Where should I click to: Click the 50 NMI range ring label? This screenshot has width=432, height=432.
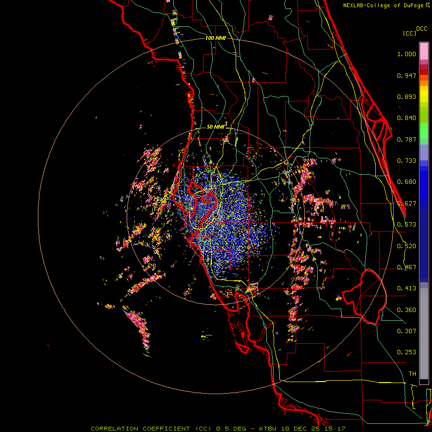(216, 127)
